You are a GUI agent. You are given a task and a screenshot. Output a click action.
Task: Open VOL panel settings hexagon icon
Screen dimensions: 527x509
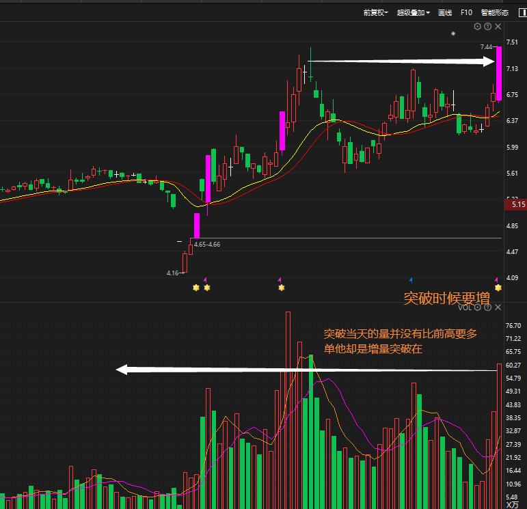pyautogui.click(x=477, y=307)
